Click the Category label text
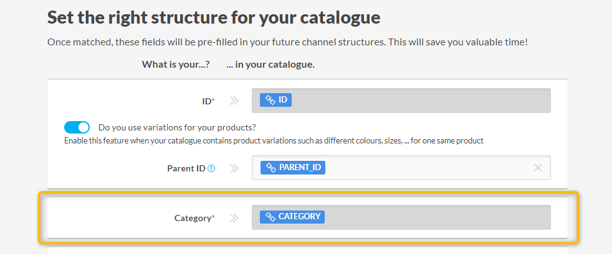 click(x=193, y=218)
